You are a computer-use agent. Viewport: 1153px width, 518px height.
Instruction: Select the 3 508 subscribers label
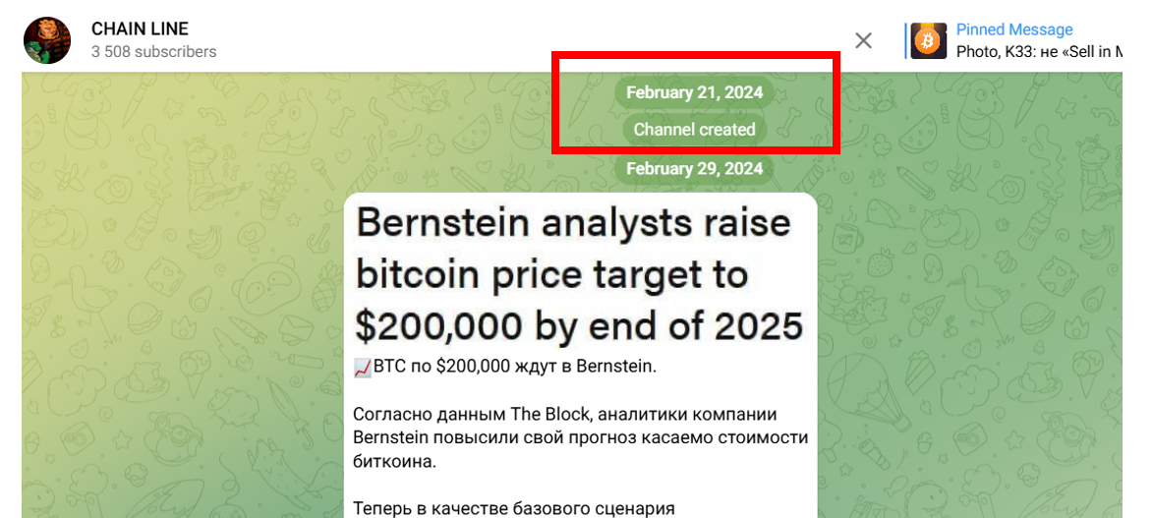click(153, 51)
